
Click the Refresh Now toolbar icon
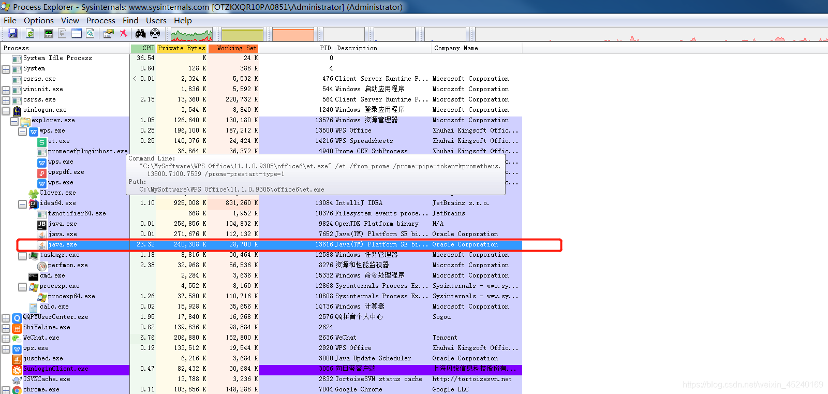[30, 34]
